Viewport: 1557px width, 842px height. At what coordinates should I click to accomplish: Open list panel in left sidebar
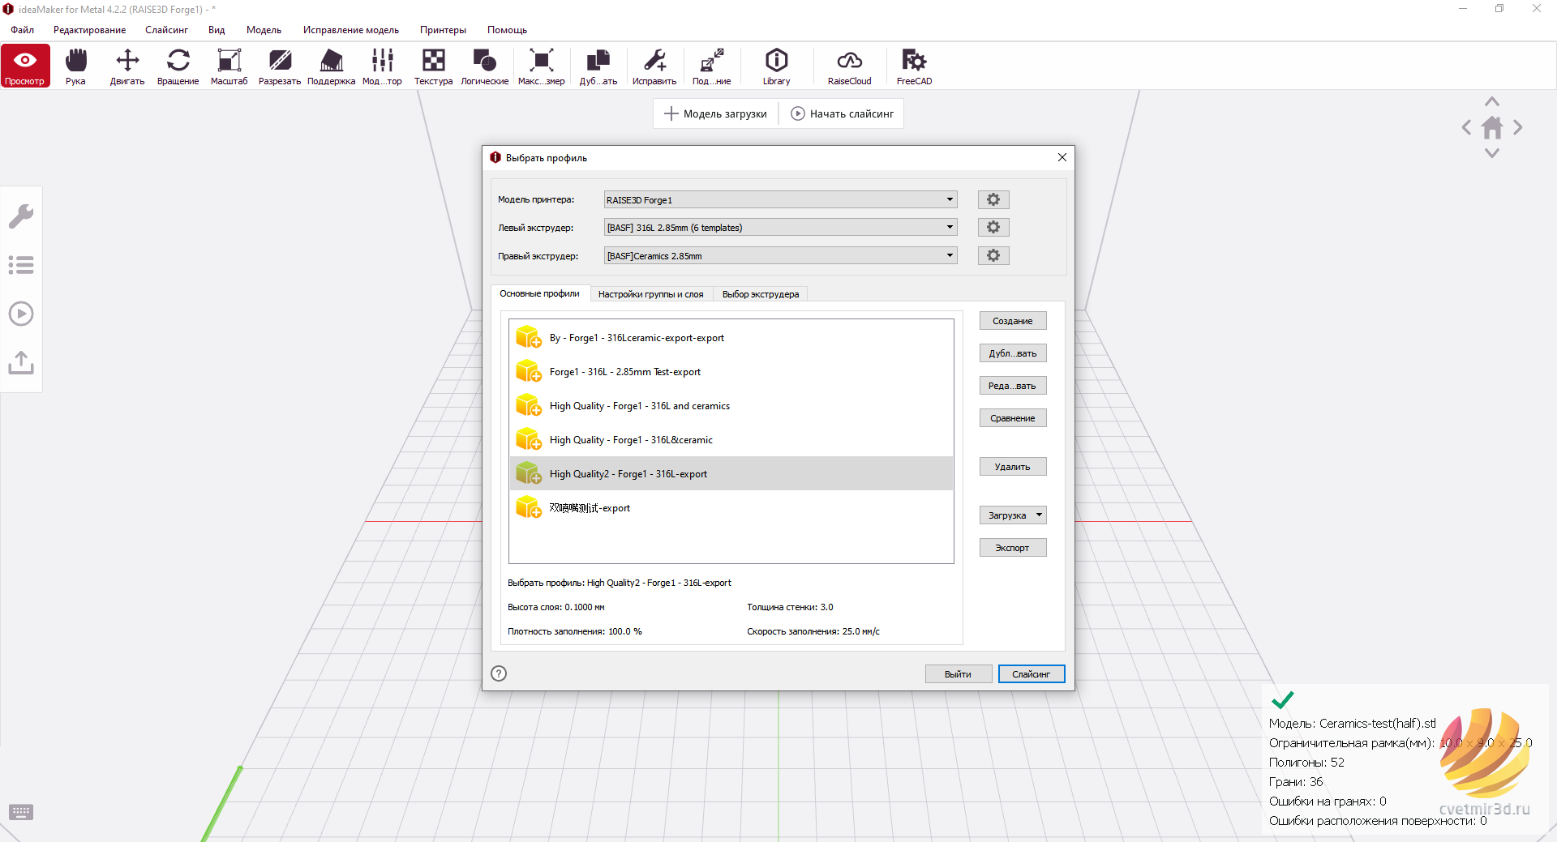[x=21, y=265]
